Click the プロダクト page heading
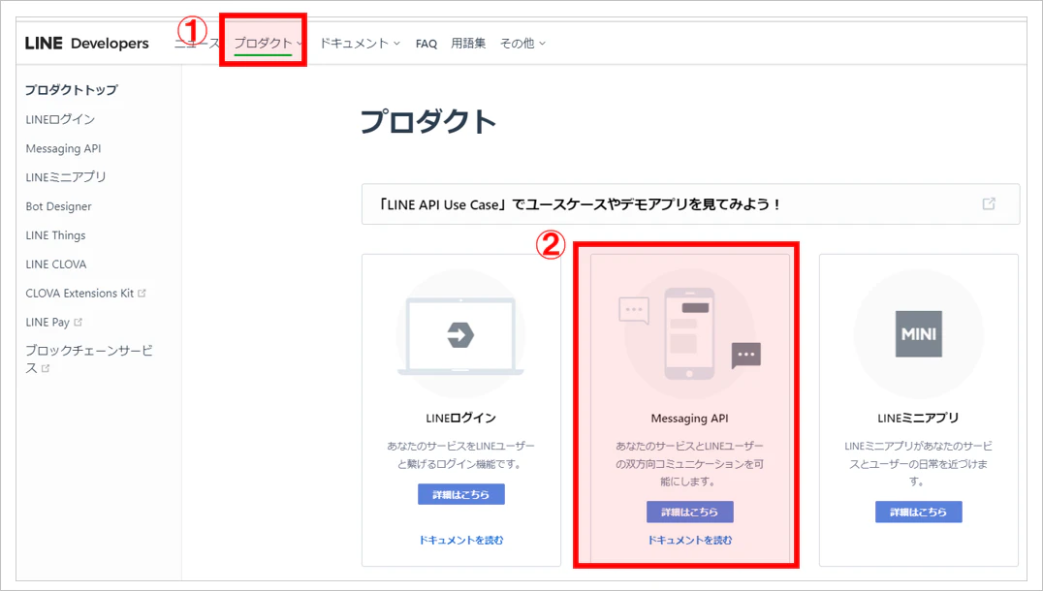Image resolution: width=1043 pixels, height=591 pixels. [428, 122]
